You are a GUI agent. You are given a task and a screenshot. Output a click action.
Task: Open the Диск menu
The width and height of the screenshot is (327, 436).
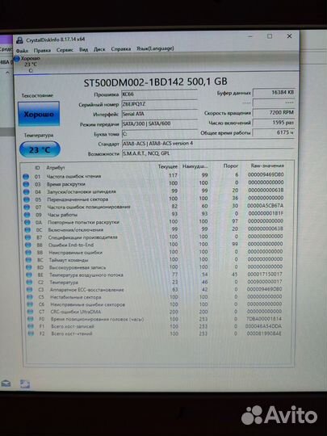(99, 49)
